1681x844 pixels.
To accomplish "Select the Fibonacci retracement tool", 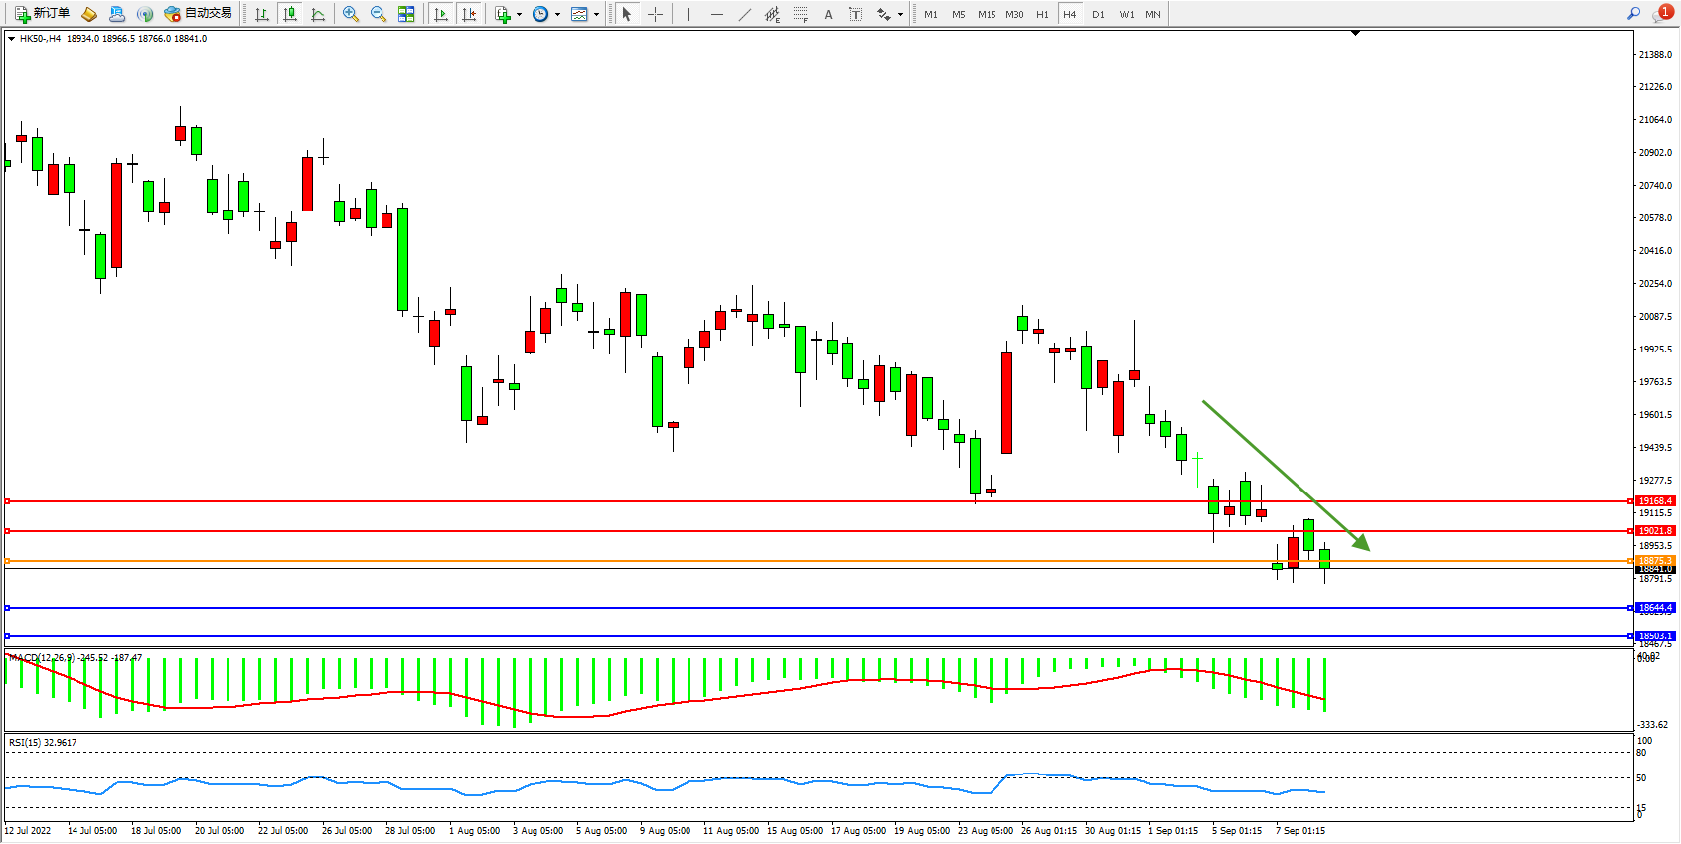I will coord(801,14).
